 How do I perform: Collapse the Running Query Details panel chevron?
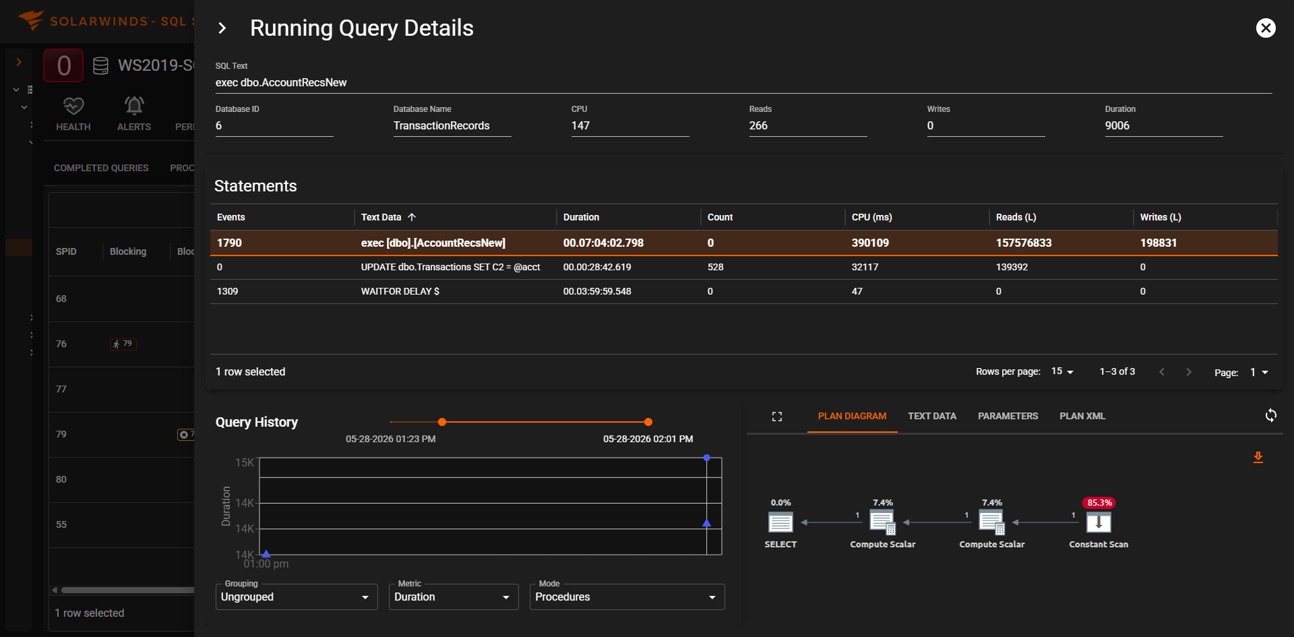pyautogui.click(x=222, y=28)
